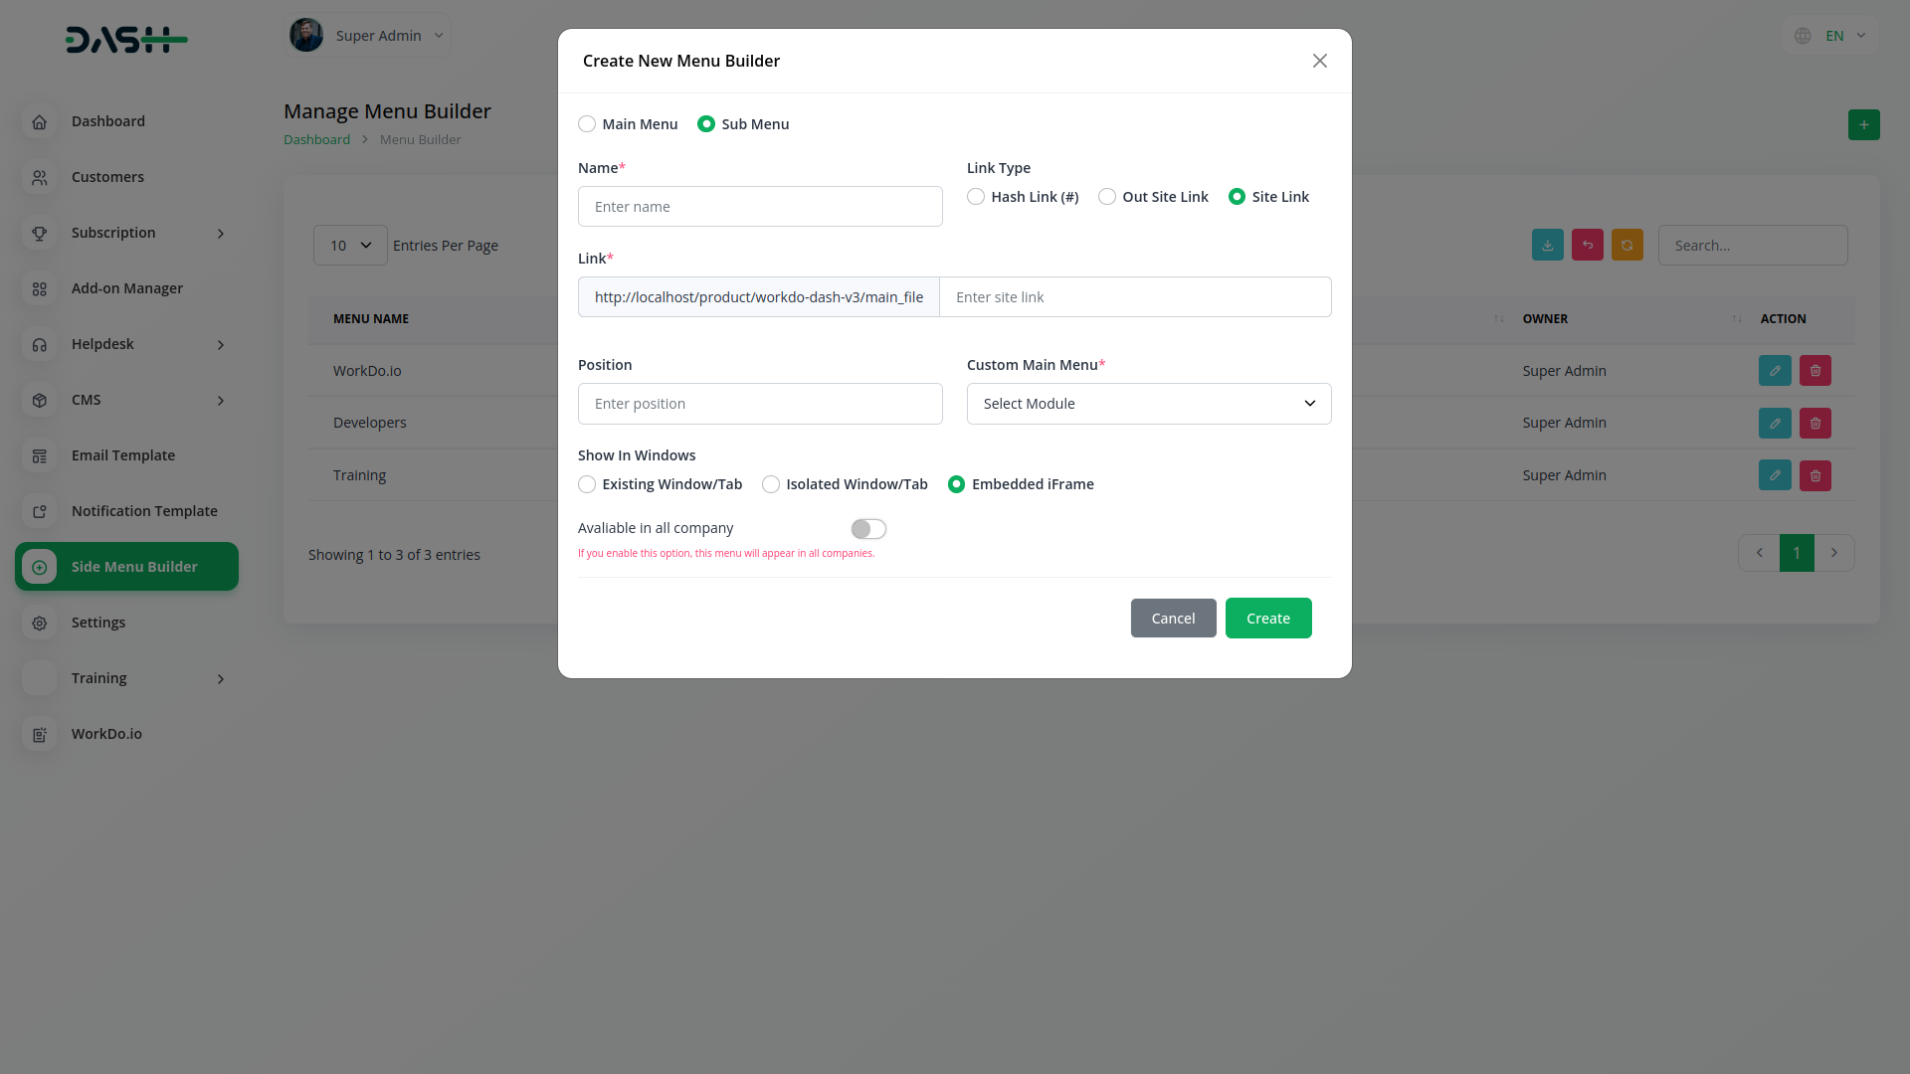Open the Select Module dropdown
This screenshot has height=1074, width=1910.
click(1148, 404)
